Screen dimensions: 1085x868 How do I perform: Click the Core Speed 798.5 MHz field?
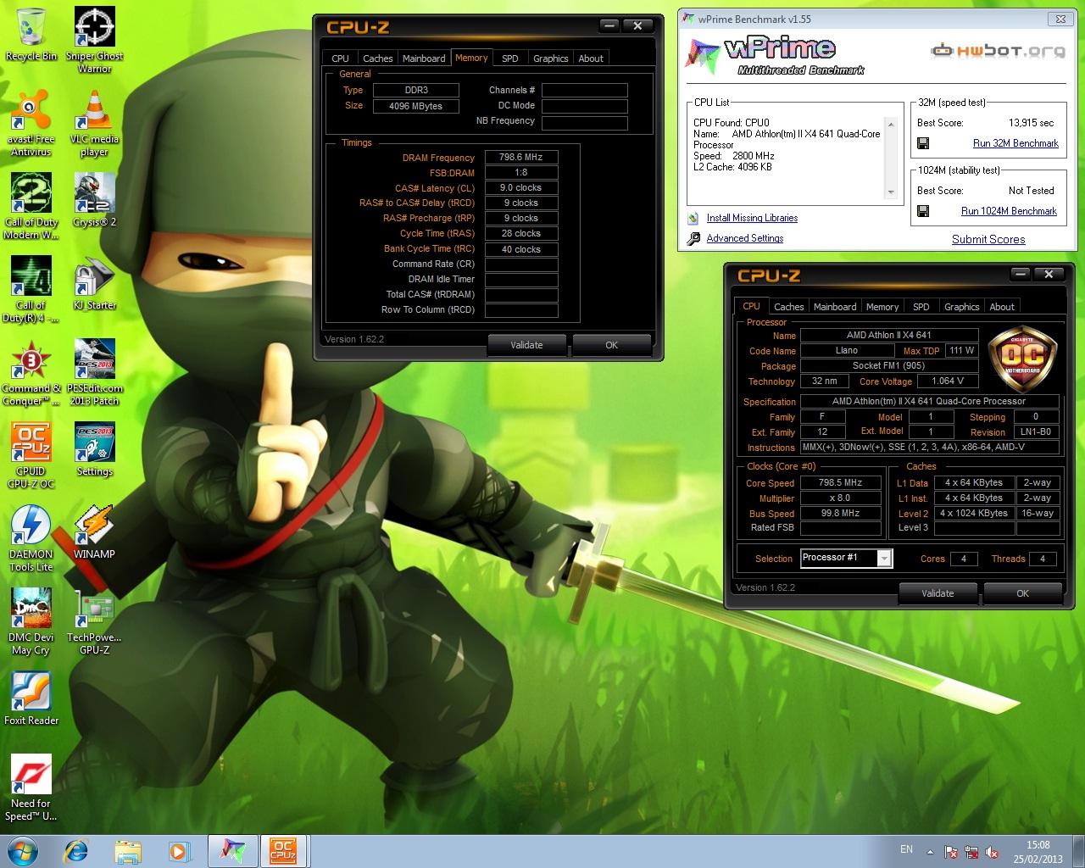coord(840,483)
